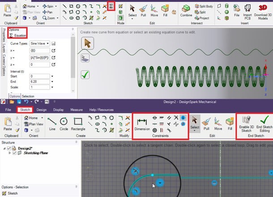Click Home in the lower Orient group

[31, 118]
